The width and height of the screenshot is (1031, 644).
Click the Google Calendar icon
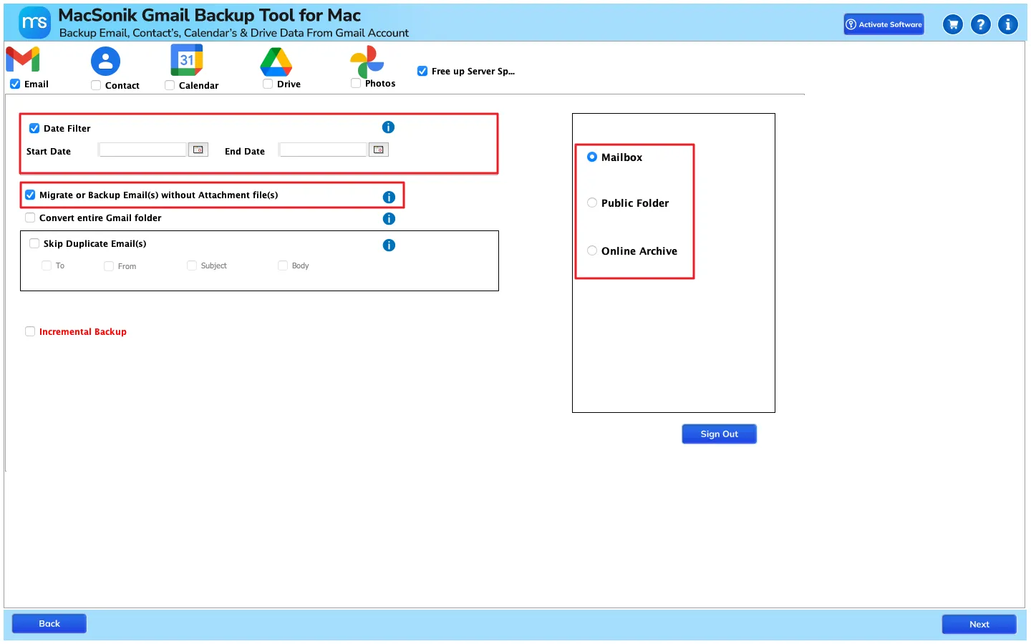click(187, 60)
